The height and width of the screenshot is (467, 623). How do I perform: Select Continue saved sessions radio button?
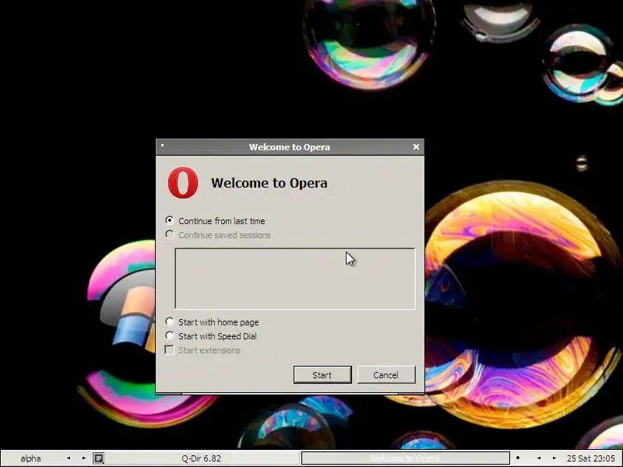pyautogui.click(x=170, y=235)
